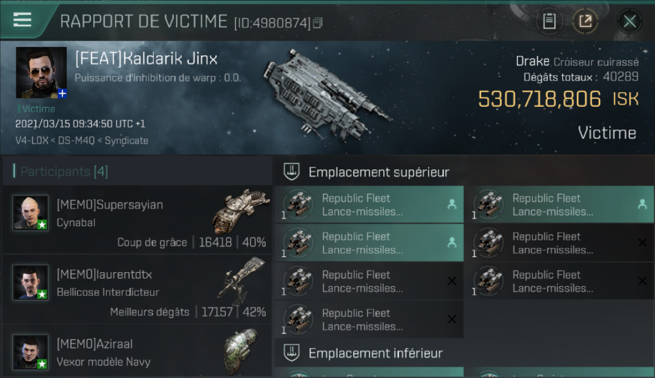Open laurentdtx's Bellicose Interdicteur ship icon
The height and width of the screenshot is (378, 655).
click(x=241, y=280)
